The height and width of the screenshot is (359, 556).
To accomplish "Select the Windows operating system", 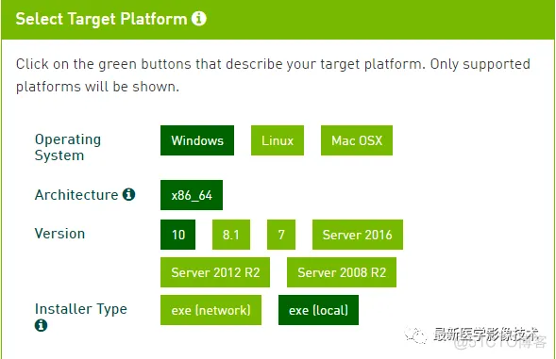I will point(197,140).
